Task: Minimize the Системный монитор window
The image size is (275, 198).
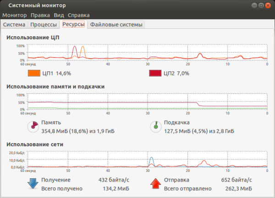Action: pos(254,5)
